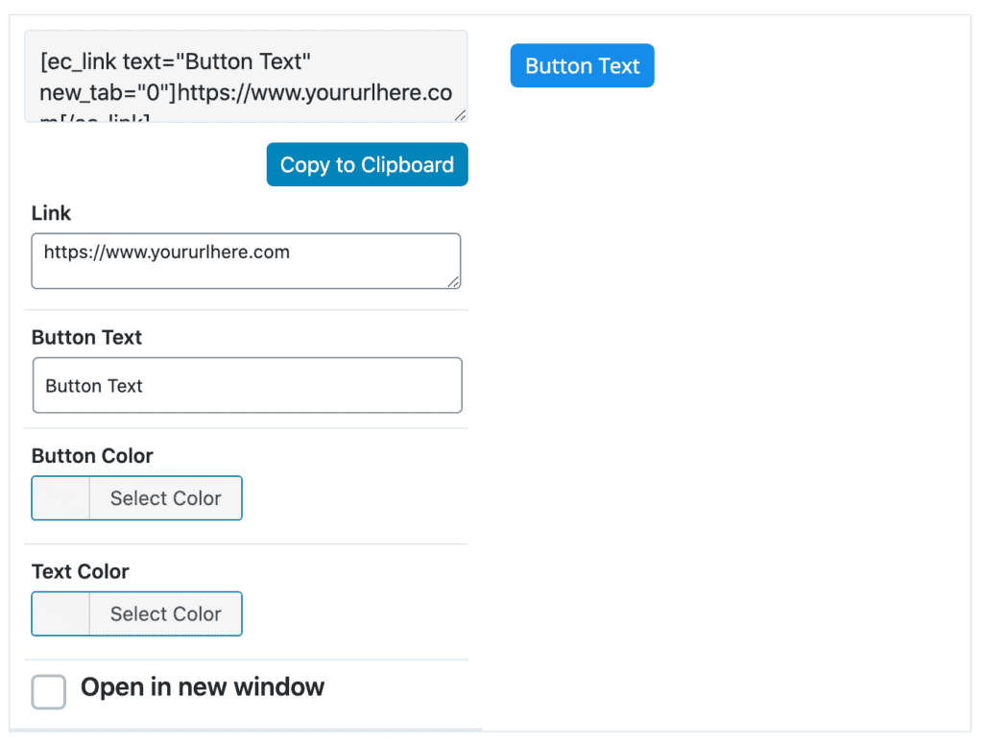
Task: Click the Button Color swatch preview
Action: click(60, 498)
